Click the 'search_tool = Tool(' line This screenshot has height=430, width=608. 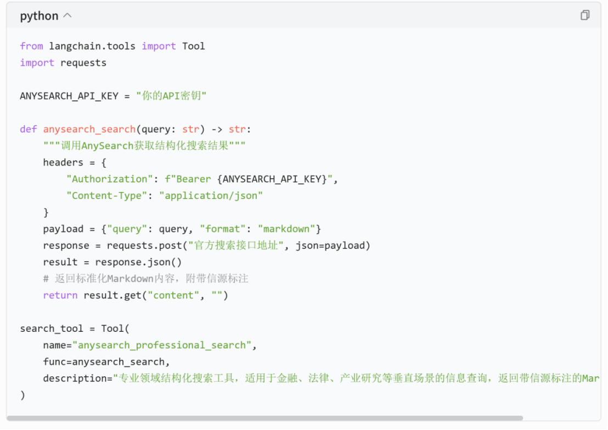point(75,329)
